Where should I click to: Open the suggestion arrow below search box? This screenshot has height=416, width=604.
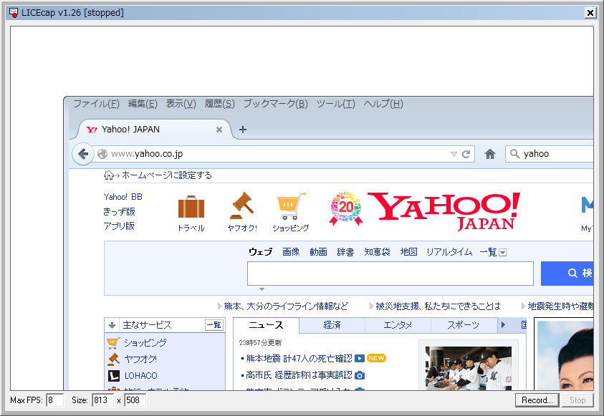[262, 289]
